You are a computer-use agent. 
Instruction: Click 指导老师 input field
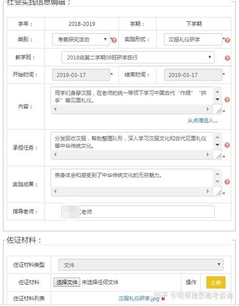point(138,212)
